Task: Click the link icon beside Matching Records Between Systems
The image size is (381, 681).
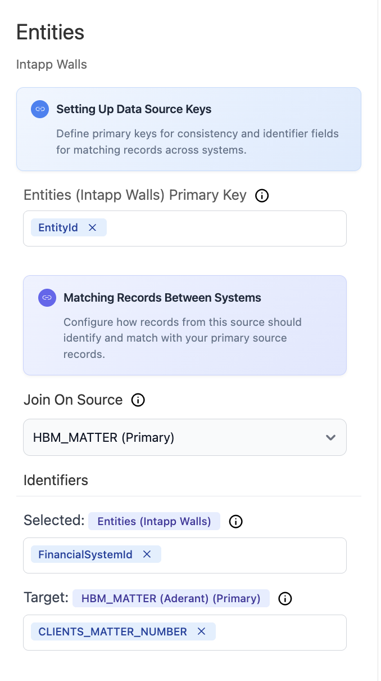Action: [x=47, y=297]
